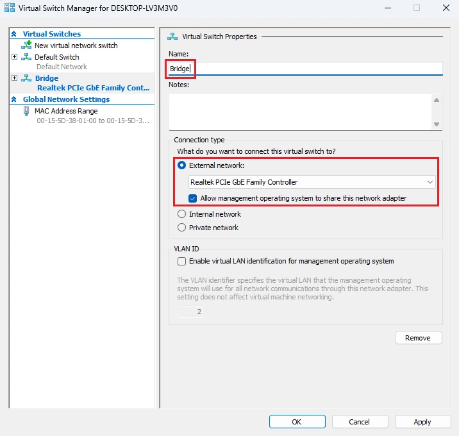This screenshot has height=436, width=459.
Task: Enable virtual LAN identification checkbox
Action: (182, 261)
